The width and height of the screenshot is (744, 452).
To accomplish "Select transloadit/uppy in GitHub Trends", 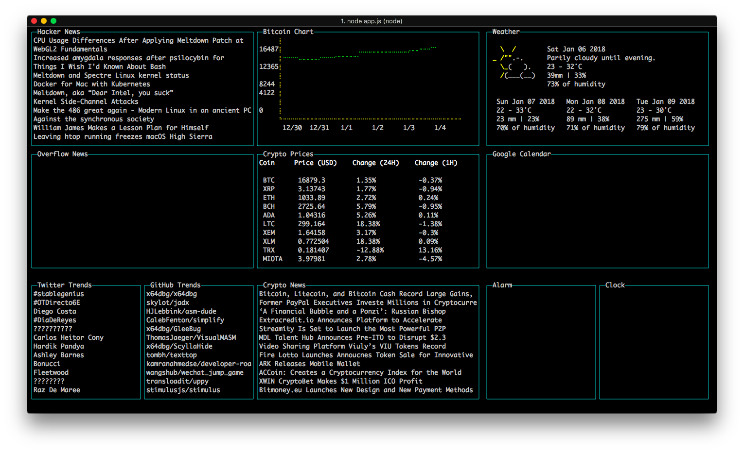I will [177, 381].
